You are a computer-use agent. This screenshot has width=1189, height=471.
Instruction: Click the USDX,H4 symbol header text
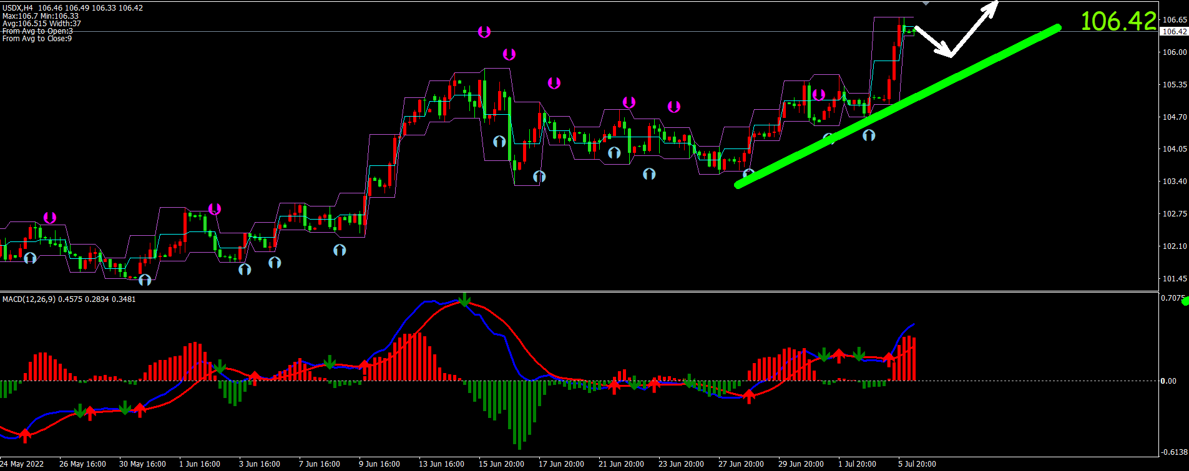coord(19,8)
